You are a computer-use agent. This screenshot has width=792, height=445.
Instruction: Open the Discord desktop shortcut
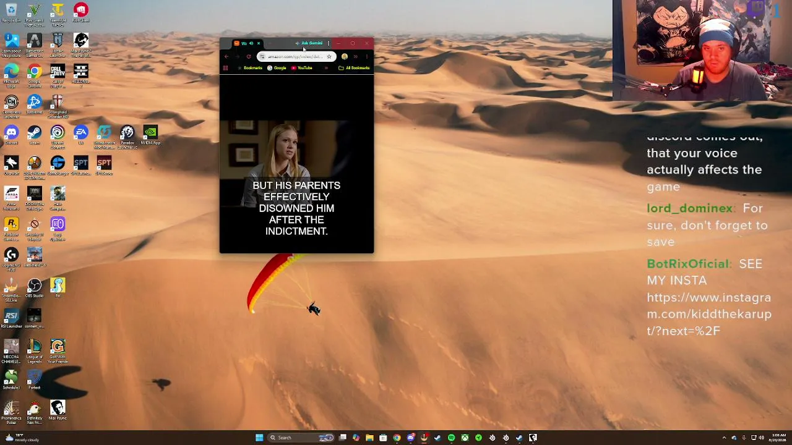(x=11, y=135)
